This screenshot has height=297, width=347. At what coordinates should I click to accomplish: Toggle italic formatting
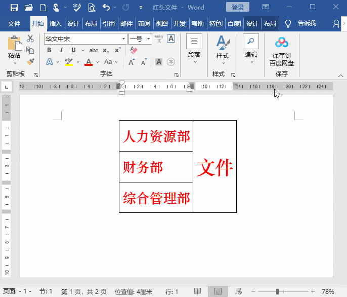click(61, 50)
